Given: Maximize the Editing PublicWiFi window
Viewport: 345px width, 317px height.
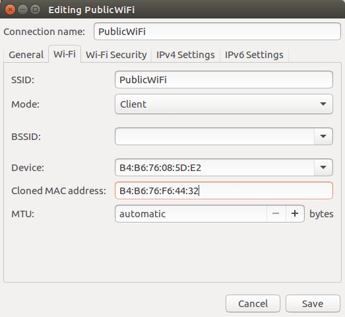Looking at the screenshot, I should click(x=35, y=10).
